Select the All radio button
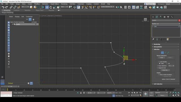The height and width of the screenshot is (102, 181). pos(167,63)
